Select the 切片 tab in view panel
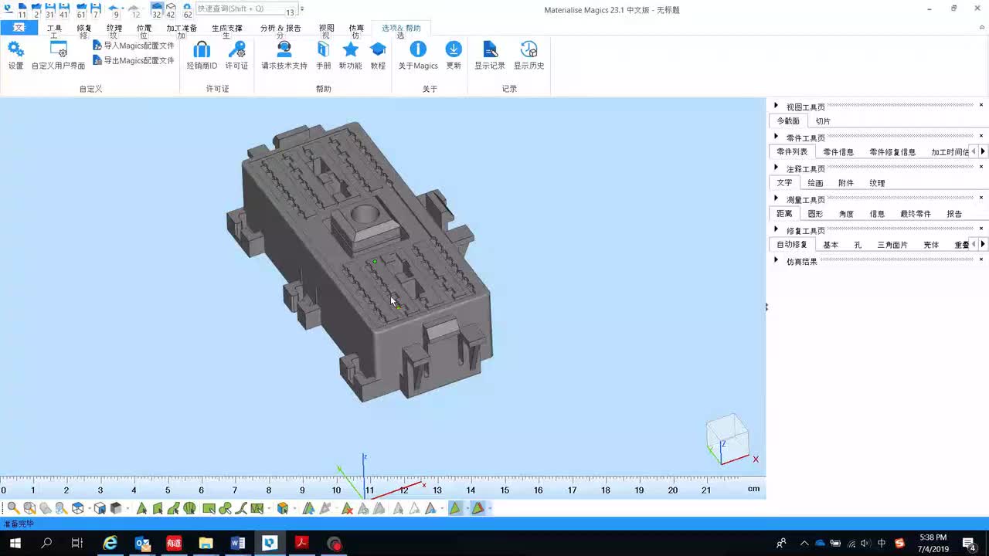This screenshot has height=556, width=989. click(x=823, y=121)
